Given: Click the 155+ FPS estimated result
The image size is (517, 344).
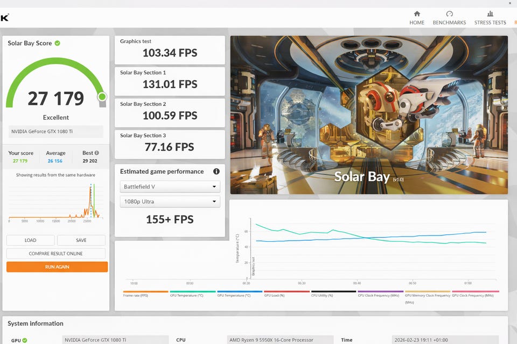Looking at the screenshot, I should pos(170,219).
